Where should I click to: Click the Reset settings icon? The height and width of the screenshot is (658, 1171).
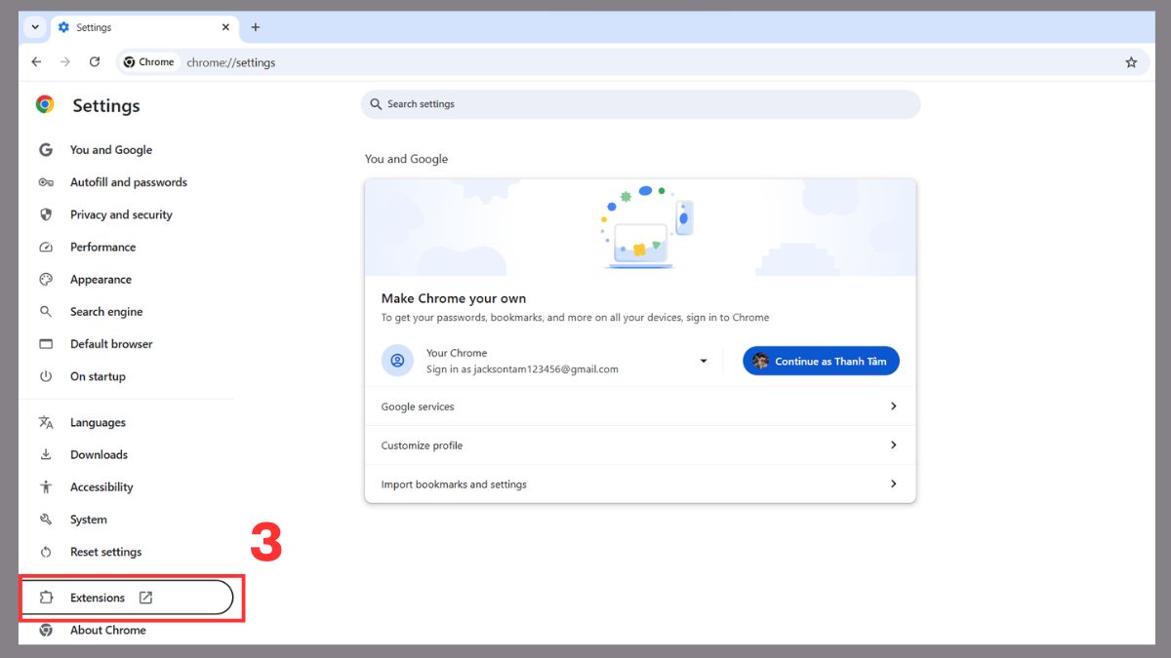[x=45, y=552]
